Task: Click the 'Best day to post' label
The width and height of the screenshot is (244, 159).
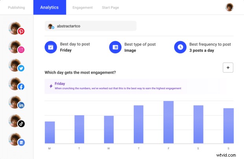Action: click(75, 44)
